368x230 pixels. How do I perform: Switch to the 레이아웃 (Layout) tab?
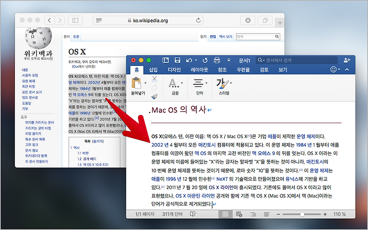(199, 70)
